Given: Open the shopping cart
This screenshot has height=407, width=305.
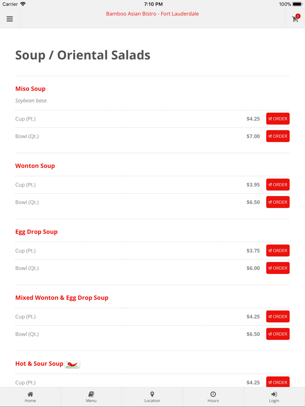Looking at the screenshot, I should coord(295,19).
